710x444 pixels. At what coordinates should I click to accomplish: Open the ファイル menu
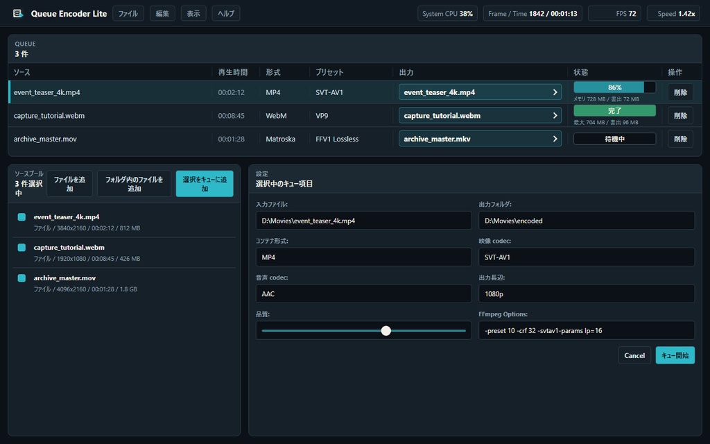128,14
